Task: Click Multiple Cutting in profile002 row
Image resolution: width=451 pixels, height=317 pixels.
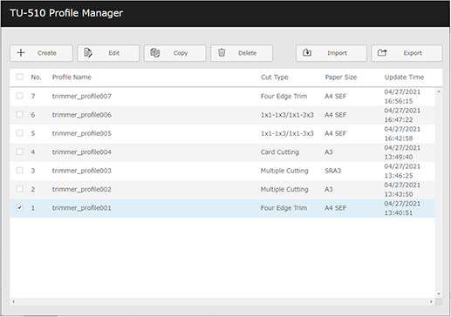Action: pyautogui.click(x=284, y=189)
